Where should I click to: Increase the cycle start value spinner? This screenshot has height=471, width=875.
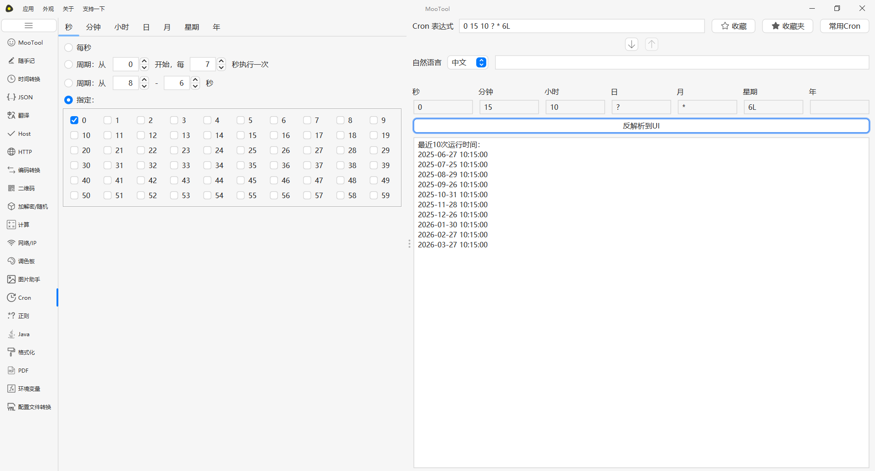[144, 61]
